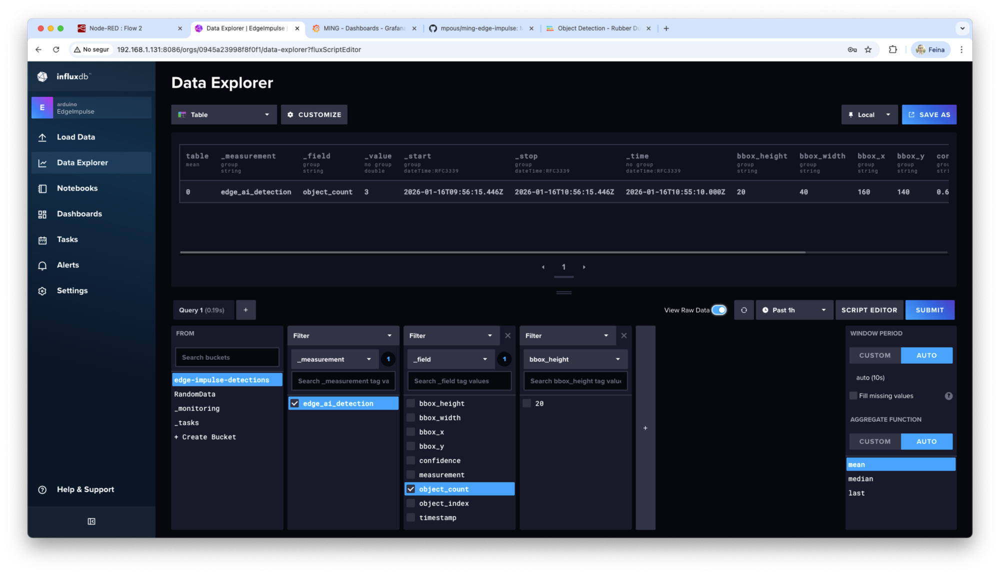Click the Settings gear icon in sidebar
The height and width of the screenshot is (574, 1000).
pos(42,291)
